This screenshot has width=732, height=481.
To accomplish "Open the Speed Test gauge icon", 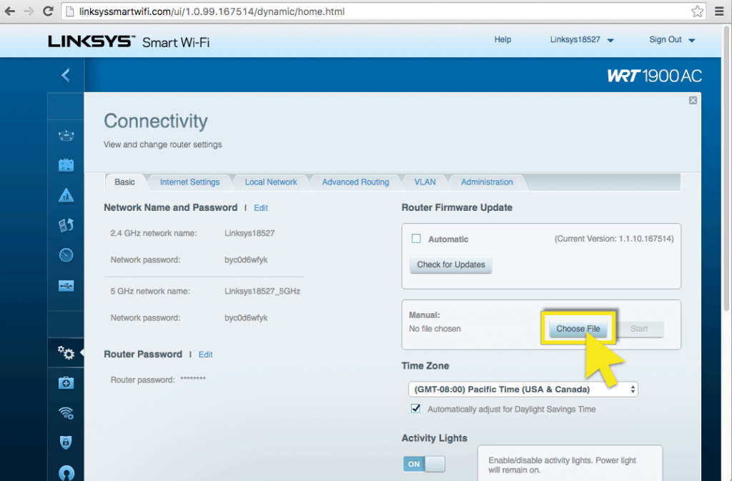I will click(66, 255).
